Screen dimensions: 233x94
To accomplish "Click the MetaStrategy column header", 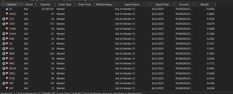I will click(x=104, y=4).
